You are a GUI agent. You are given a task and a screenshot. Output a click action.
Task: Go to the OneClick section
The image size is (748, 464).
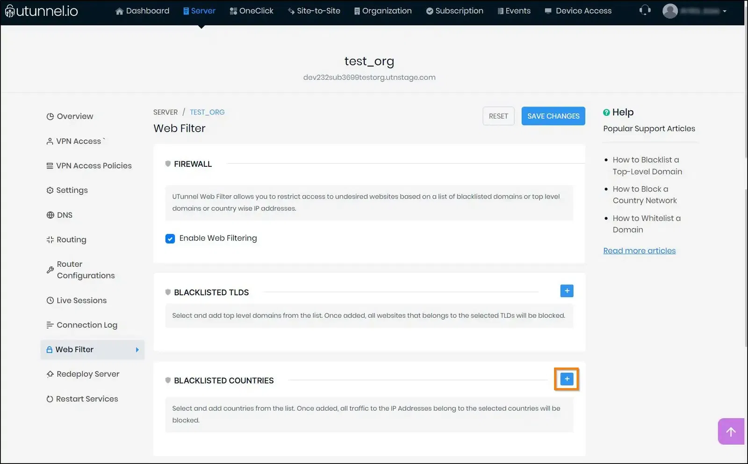(x=252, y=11)
